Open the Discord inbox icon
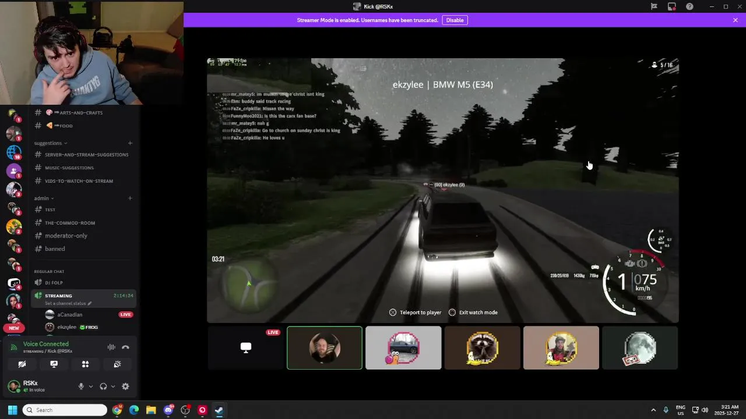Image resolution: width=746 pixels, height=419 pixels. (x=672, y=6)
